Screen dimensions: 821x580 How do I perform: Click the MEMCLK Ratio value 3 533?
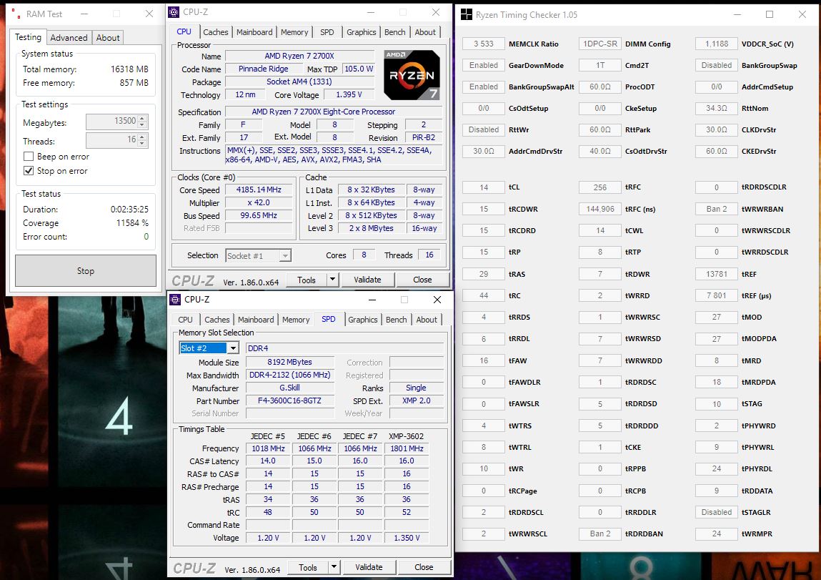pos(483,44)
